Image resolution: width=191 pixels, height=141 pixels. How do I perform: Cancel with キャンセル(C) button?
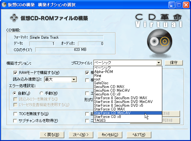(x=110, y=135)
